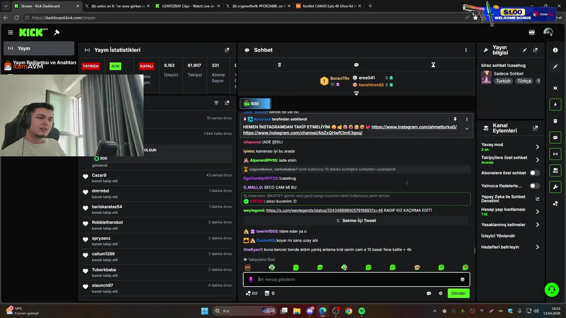Click Sekme-İçi Tweet button

(356, 220)
